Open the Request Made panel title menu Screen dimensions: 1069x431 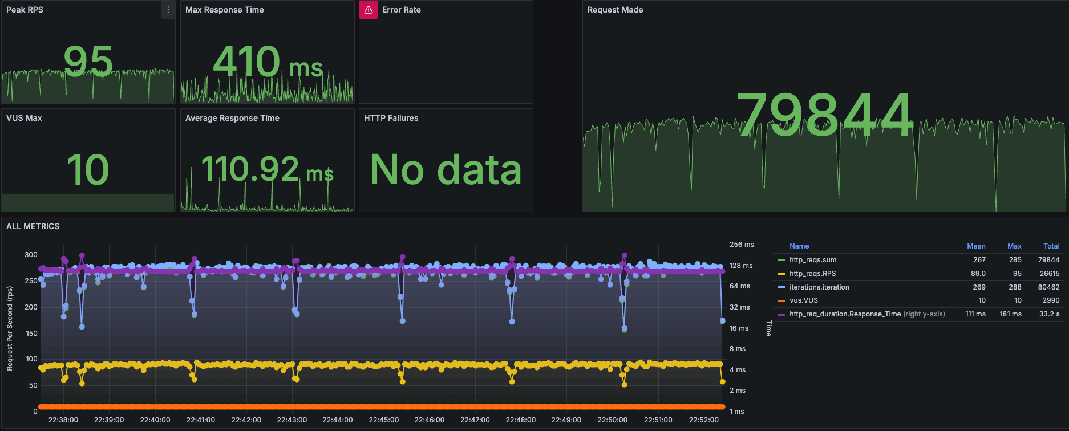pos(615,10)
